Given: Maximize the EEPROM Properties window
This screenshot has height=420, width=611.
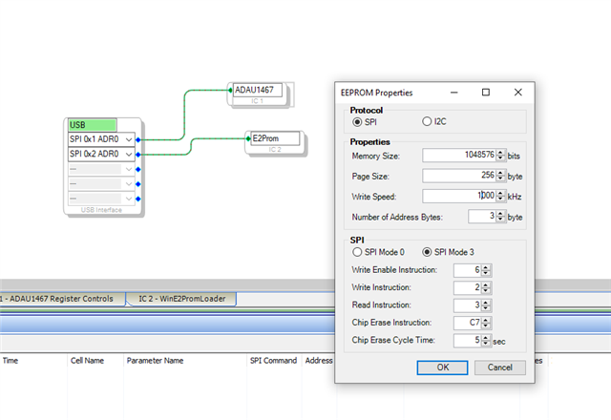Looking at the screenshot, I should coord(486,93).
